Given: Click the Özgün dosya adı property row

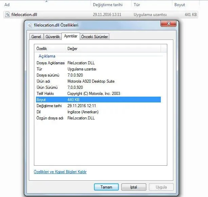Looking at the screenshot, I should [98, 118].
